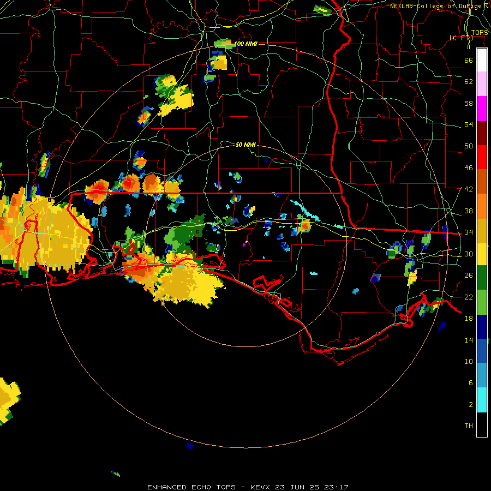The image size is (491, 491).
Task: Pick the navy blue legend swatch
Action: [482, 327]
